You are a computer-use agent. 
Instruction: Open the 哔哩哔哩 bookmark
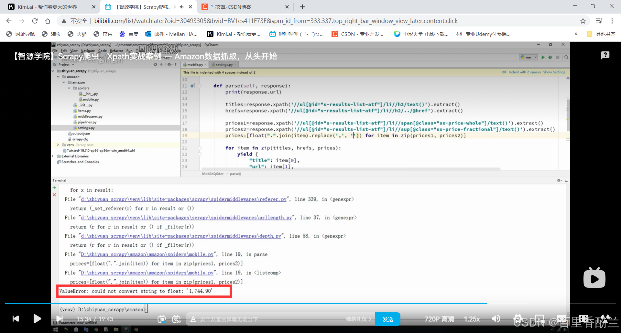coord(297,34)
